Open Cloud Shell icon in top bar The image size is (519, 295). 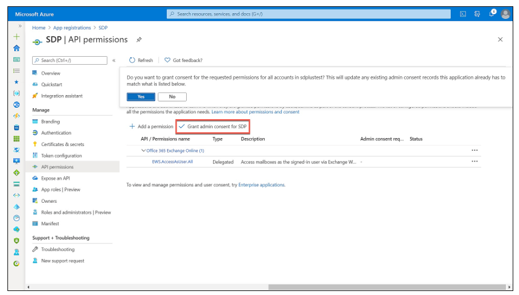463,14
